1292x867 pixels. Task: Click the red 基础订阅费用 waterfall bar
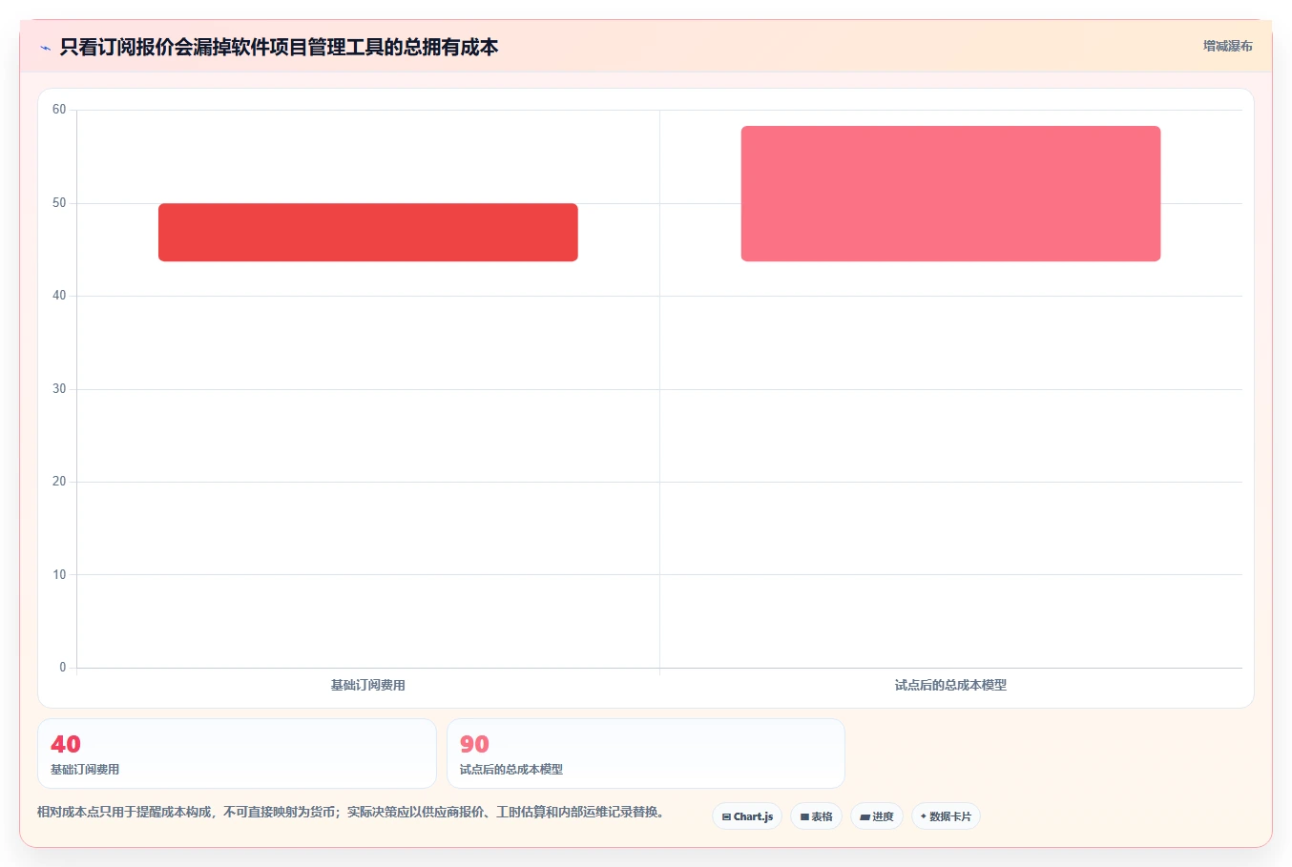click(x=368, y=232)
